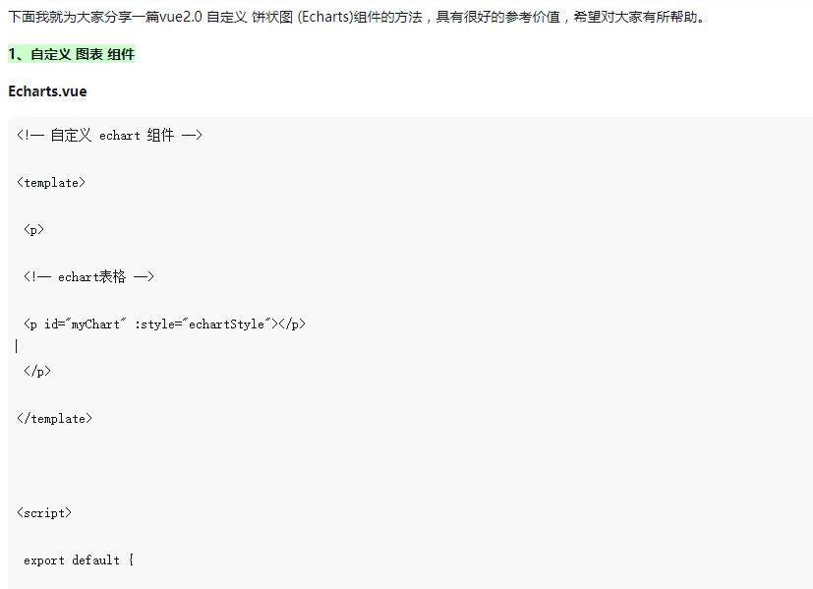Click the echart表格 comment line
The image size is (813, 589).
click(x=88, y=277)
